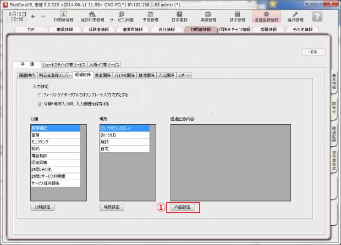Click the back arrow navigation button
This screenshot has width=341, height=245.
(x=34, y=16)
